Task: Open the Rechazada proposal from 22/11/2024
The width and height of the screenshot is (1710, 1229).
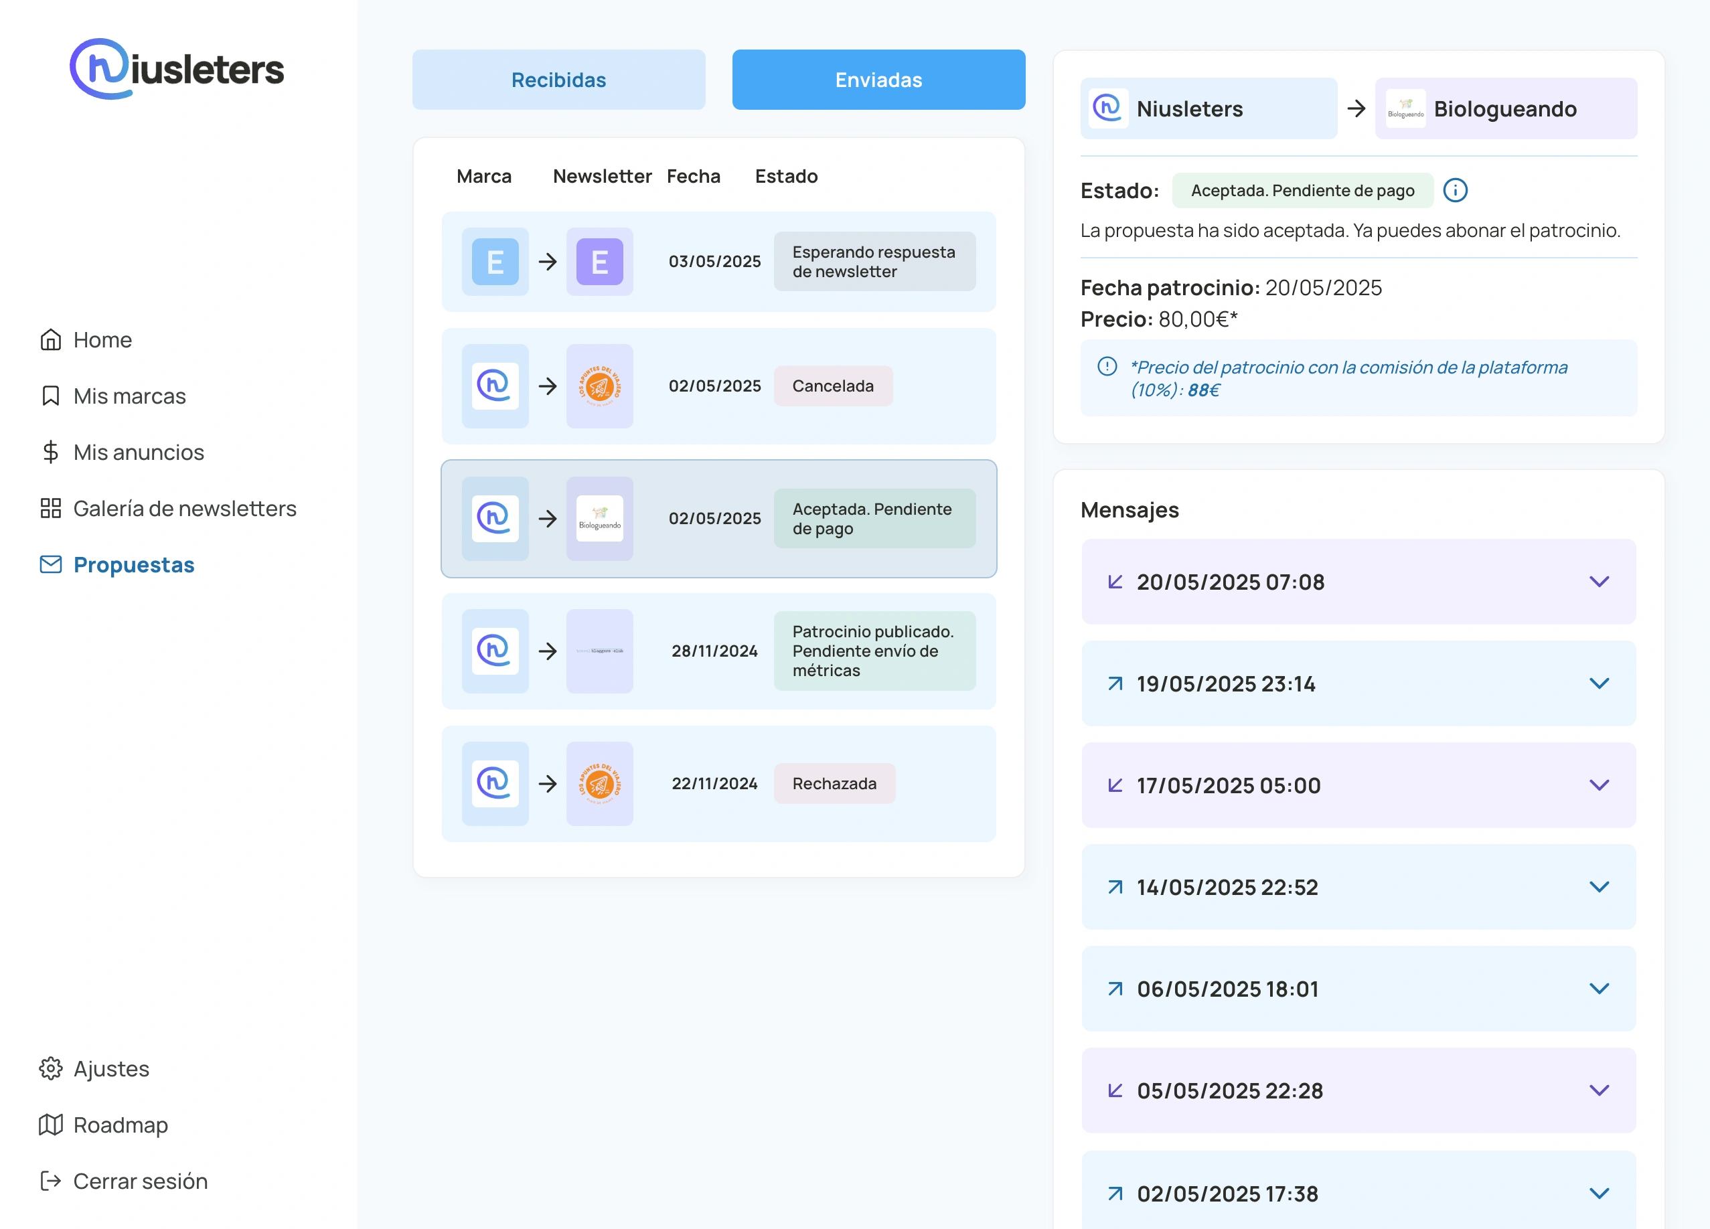Action: (718, 784)
